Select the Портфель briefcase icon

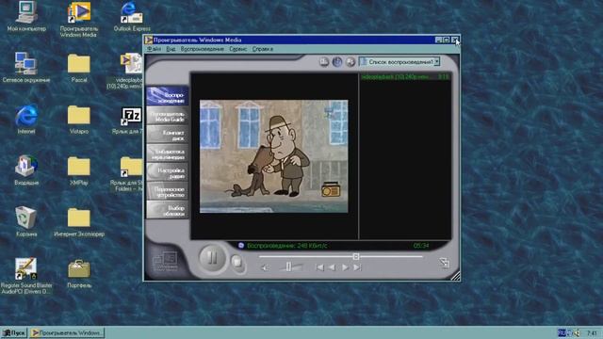(x=79, y=273)
